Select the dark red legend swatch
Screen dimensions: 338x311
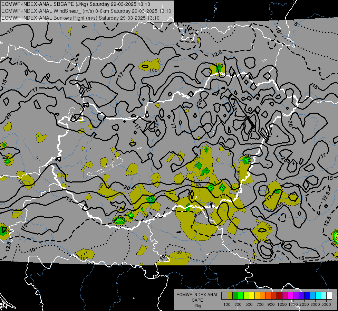click(279, 295)
